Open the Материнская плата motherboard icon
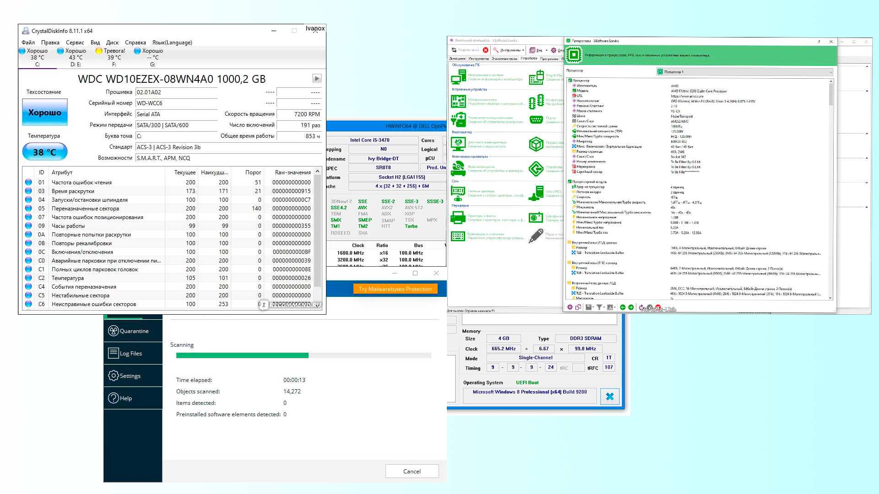 click(x=458, y=101)
